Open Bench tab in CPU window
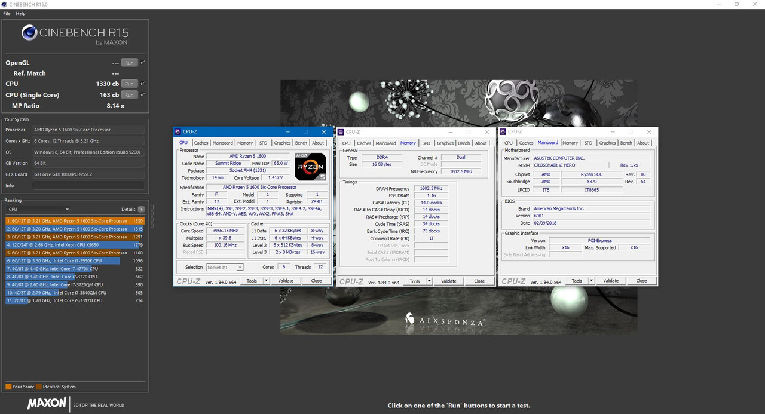The image size is (765, 414). 301,143
